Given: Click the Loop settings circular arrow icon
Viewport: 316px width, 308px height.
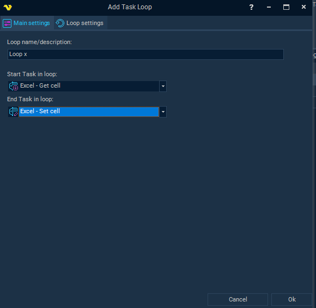Looking at the screenshot, I should pyautogui.click(x=60, y=23).
